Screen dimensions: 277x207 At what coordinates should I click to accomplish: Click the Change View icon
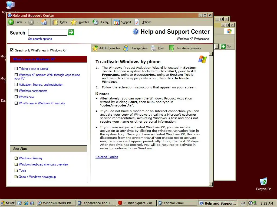tap(126, 48)
